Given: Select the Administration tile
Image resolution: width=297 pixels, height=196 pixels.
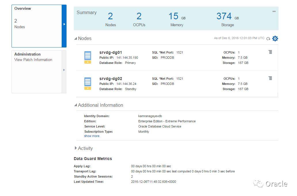Looking at the screenshot, I should pos(39,72).
